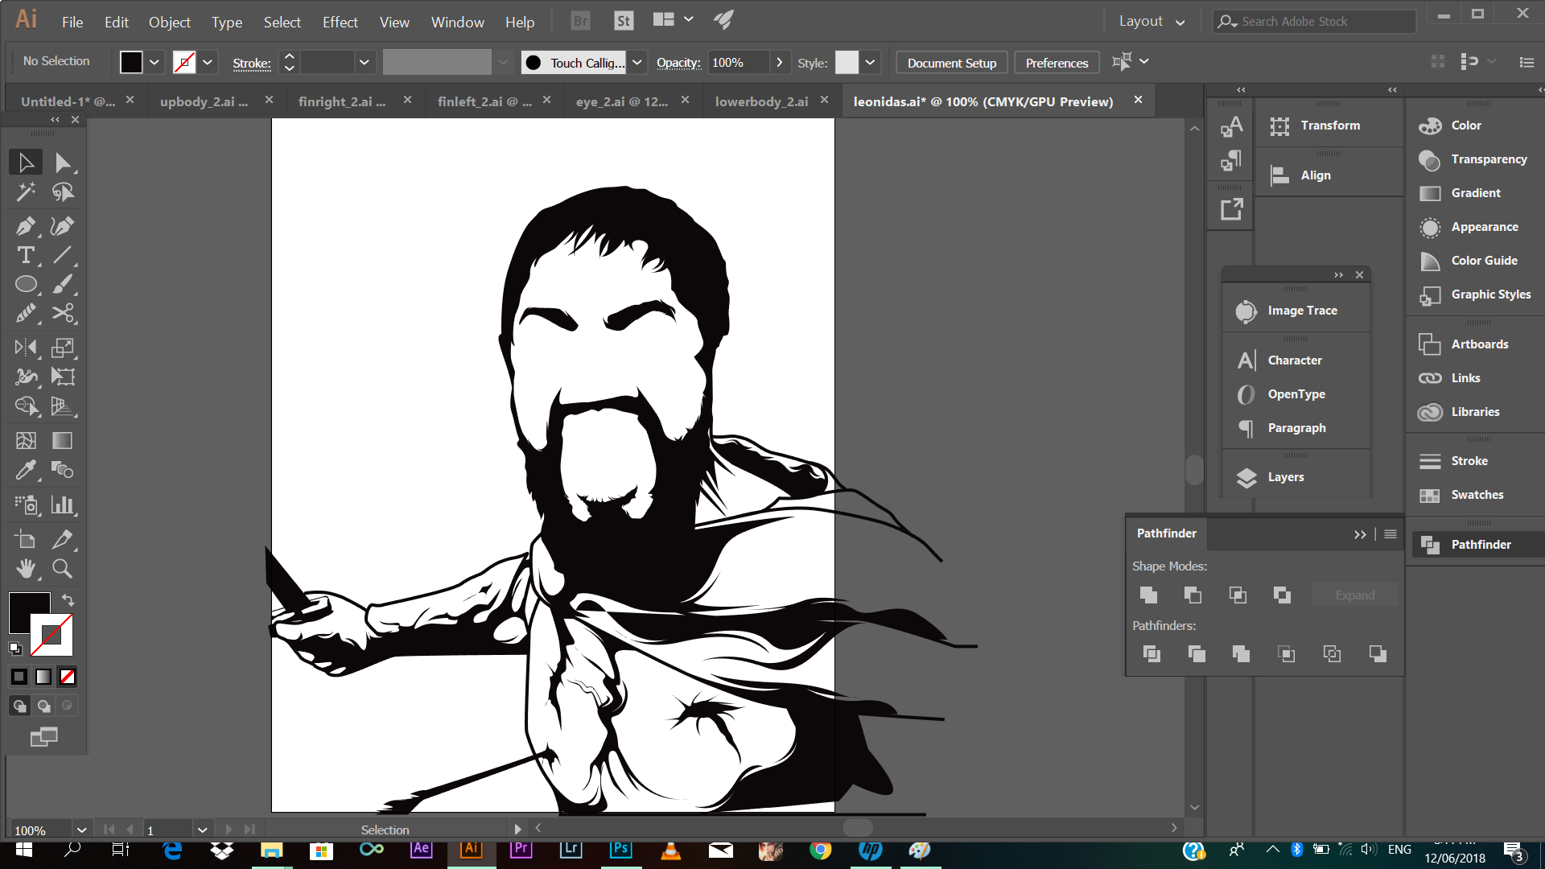The height and width of the screenshot is (869, 1545).
Task: Switch to the upbody_2.ai tab
Action: pyautogui.click(x=204, y=101)
